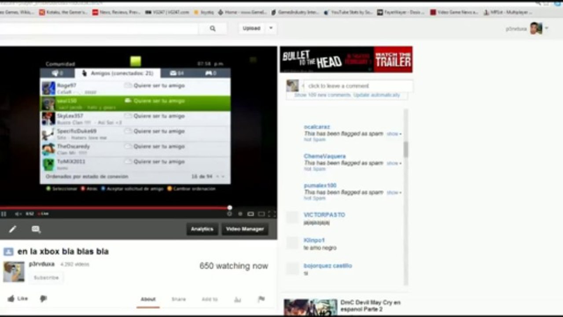The width and height of the screenshot is (563, 317).
Task: Like the video with the thumbs up
Action: (18, 299)
